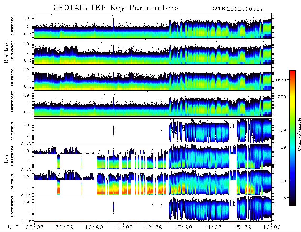This screenshot has height=232, width=301.
Task: Click the "U T" time axis label
Action: click(x=13, y=228)
